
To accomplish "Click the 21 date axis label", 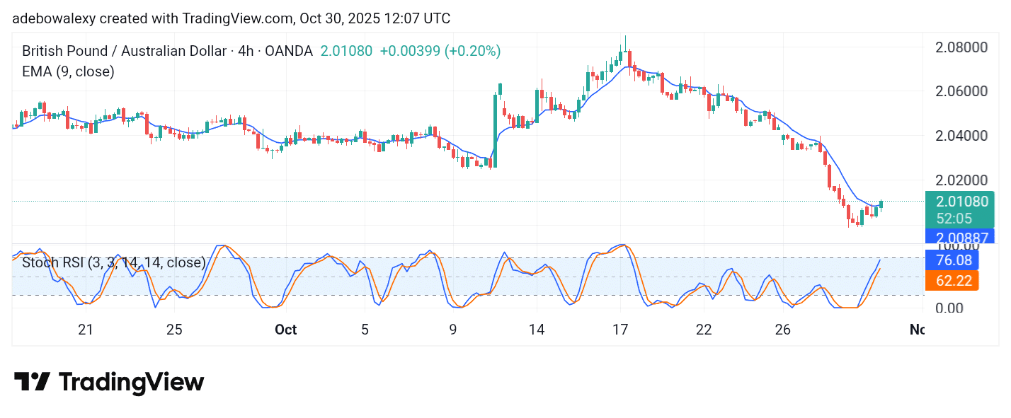I will click(86, 330).
